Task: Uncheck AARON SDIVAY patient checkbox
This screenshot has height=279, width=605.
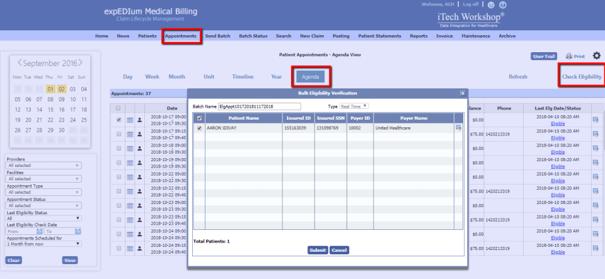Action: [x=200, y=128]
